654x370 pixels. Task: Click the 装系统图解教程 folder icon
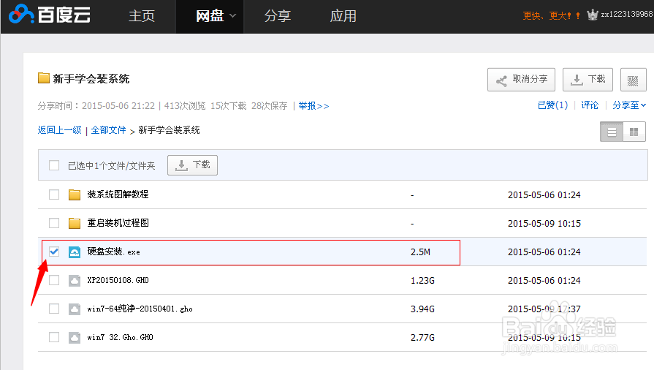point(75,195)
